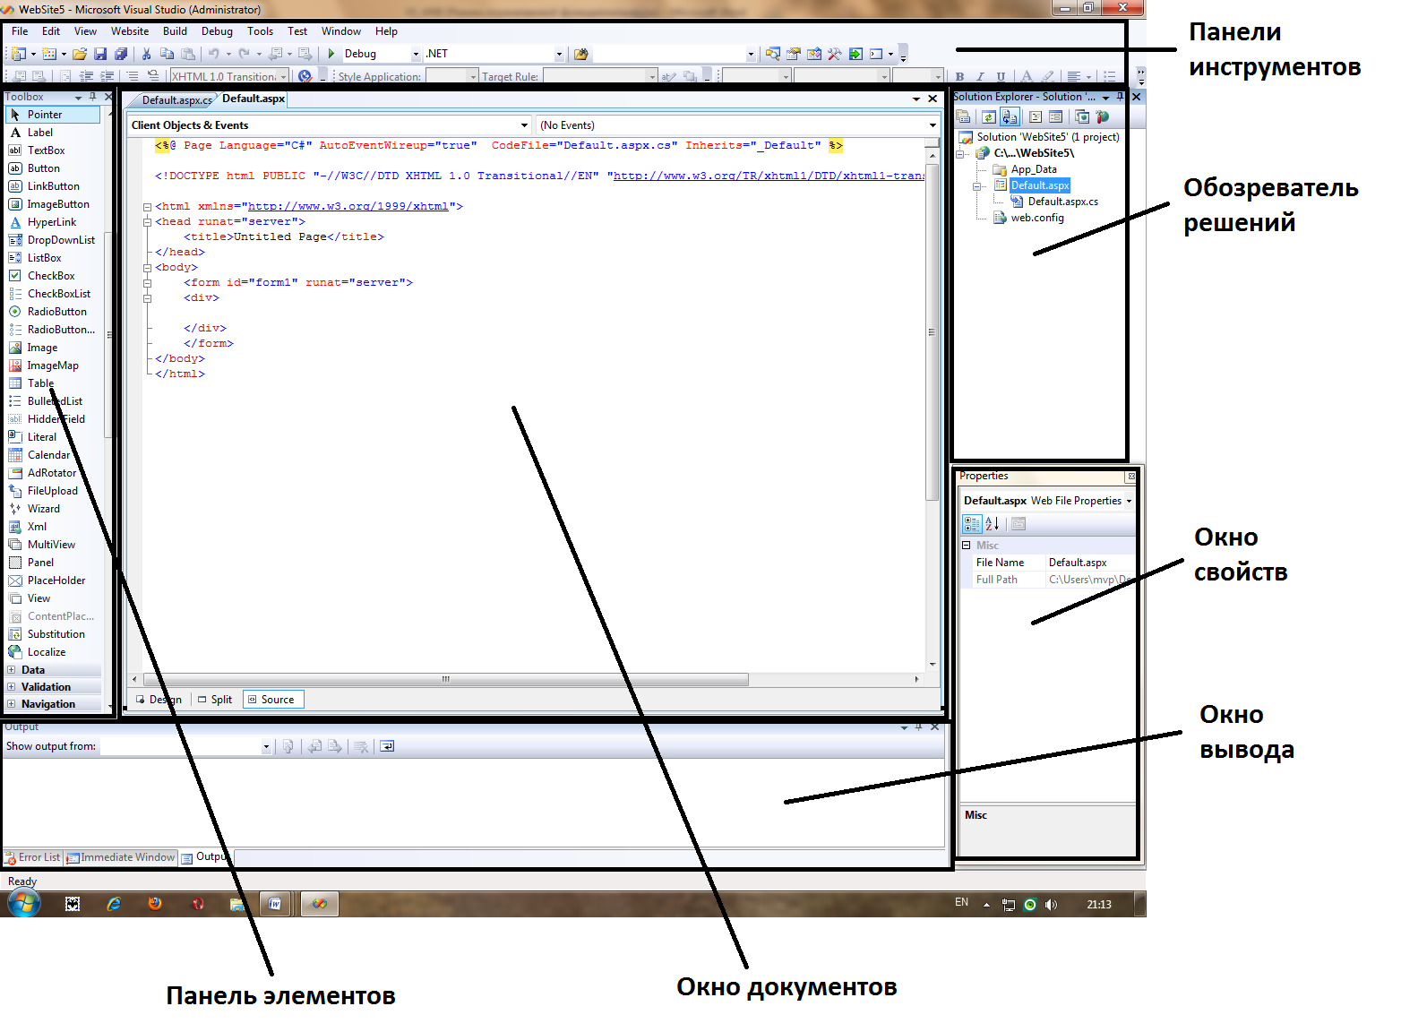Click the Undo arrow icon

[213, 54]
